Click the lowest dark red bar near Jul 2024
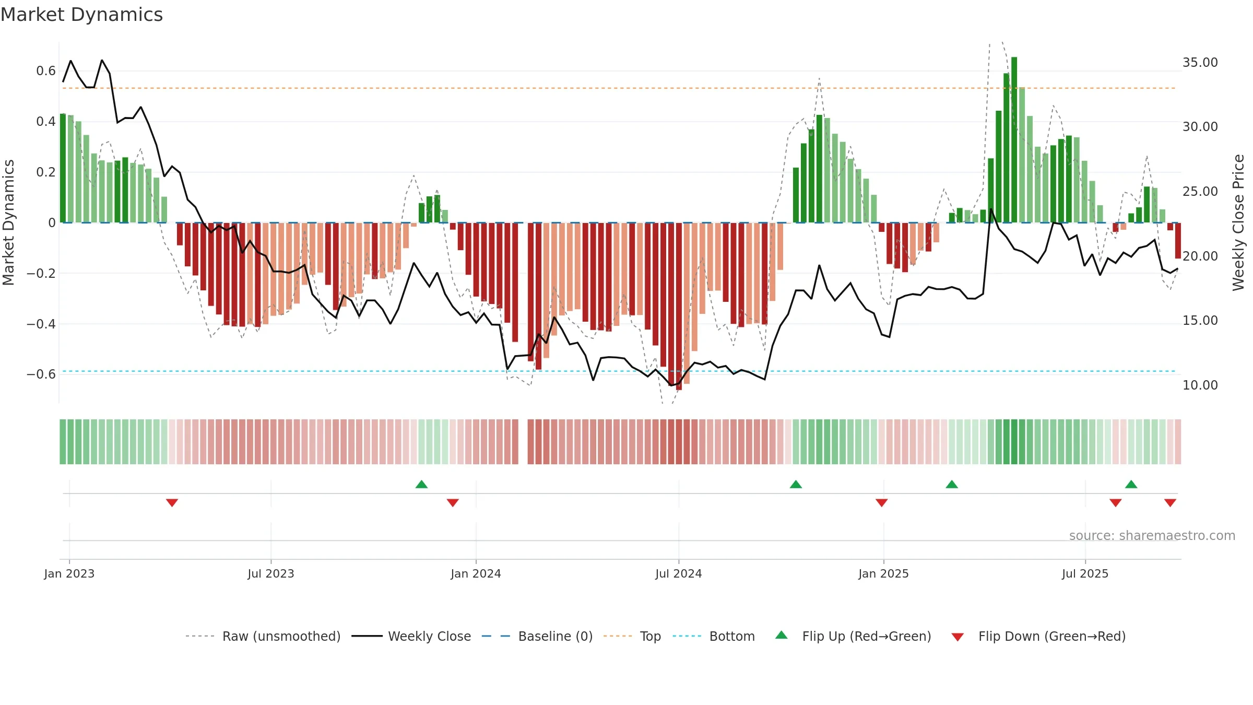 click(679, 307)
